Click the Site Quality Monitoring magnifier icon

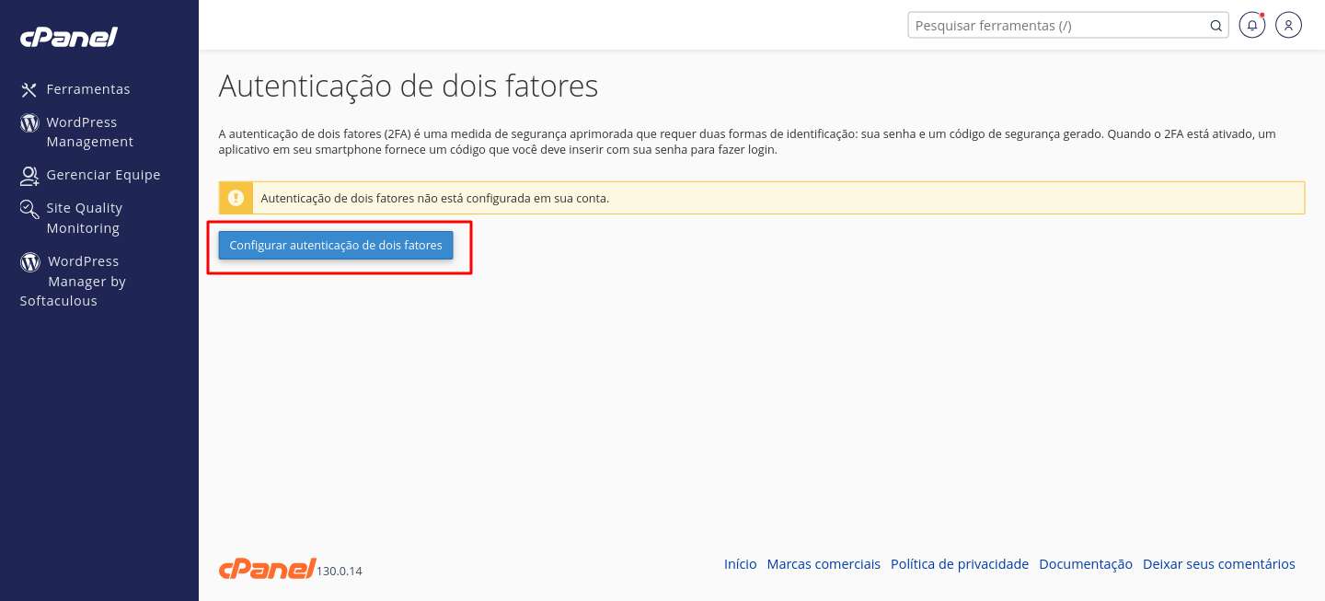(29, 209)
